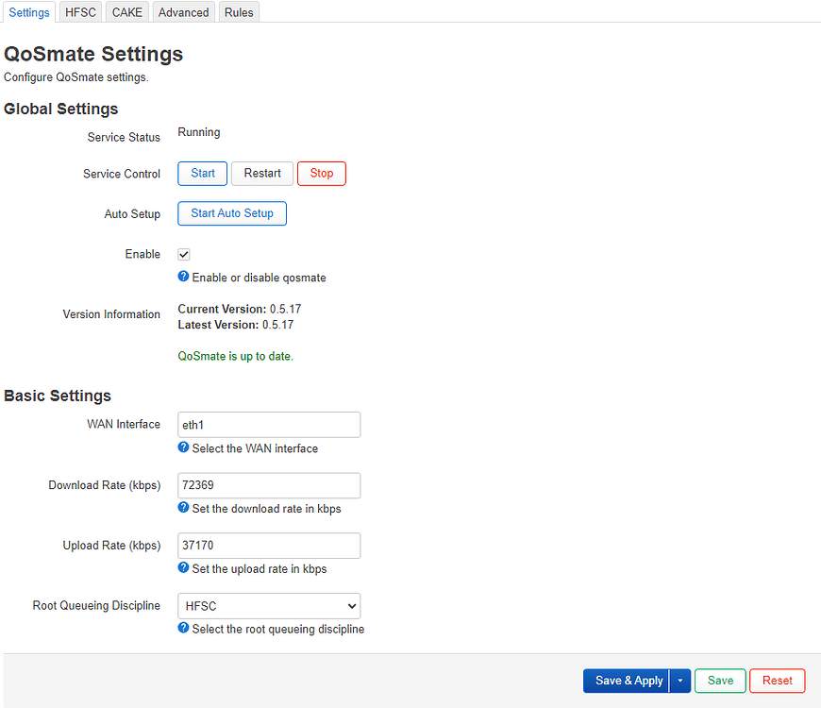
Task: Select the Settings tab
Action: (29, 11)
